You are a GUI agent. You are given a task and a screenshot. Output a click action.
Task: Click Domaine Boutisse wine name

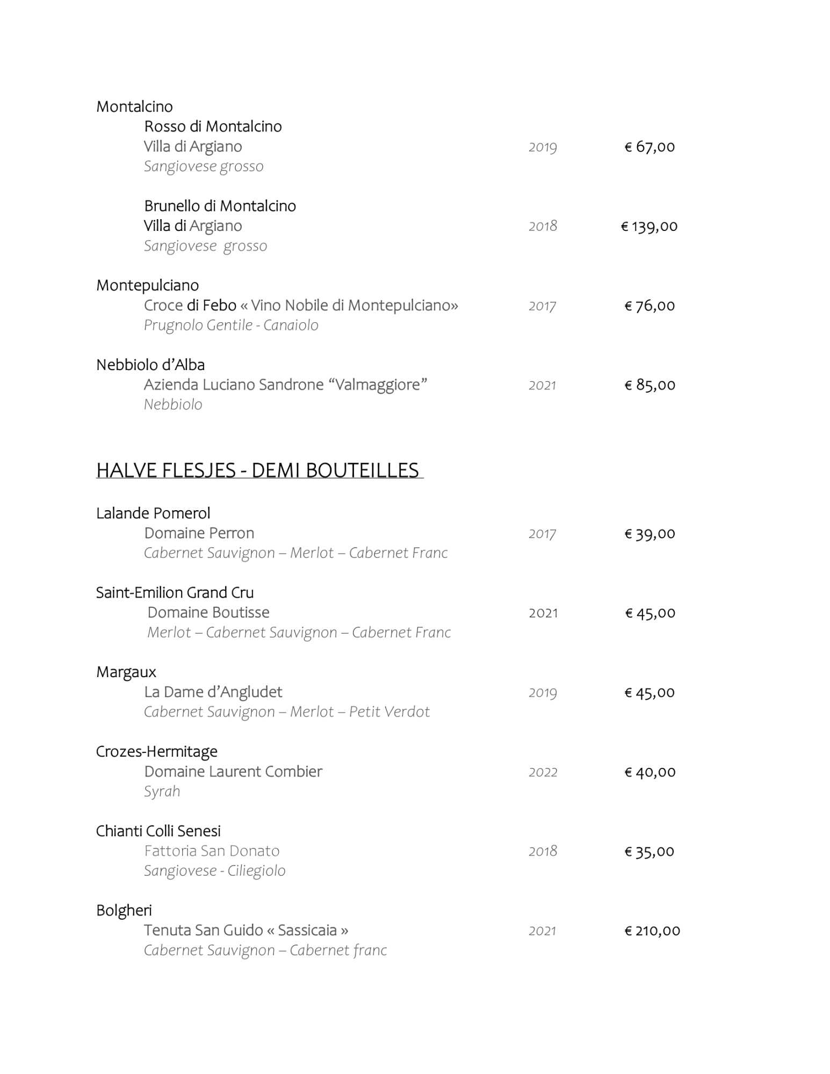click(208, 613)
